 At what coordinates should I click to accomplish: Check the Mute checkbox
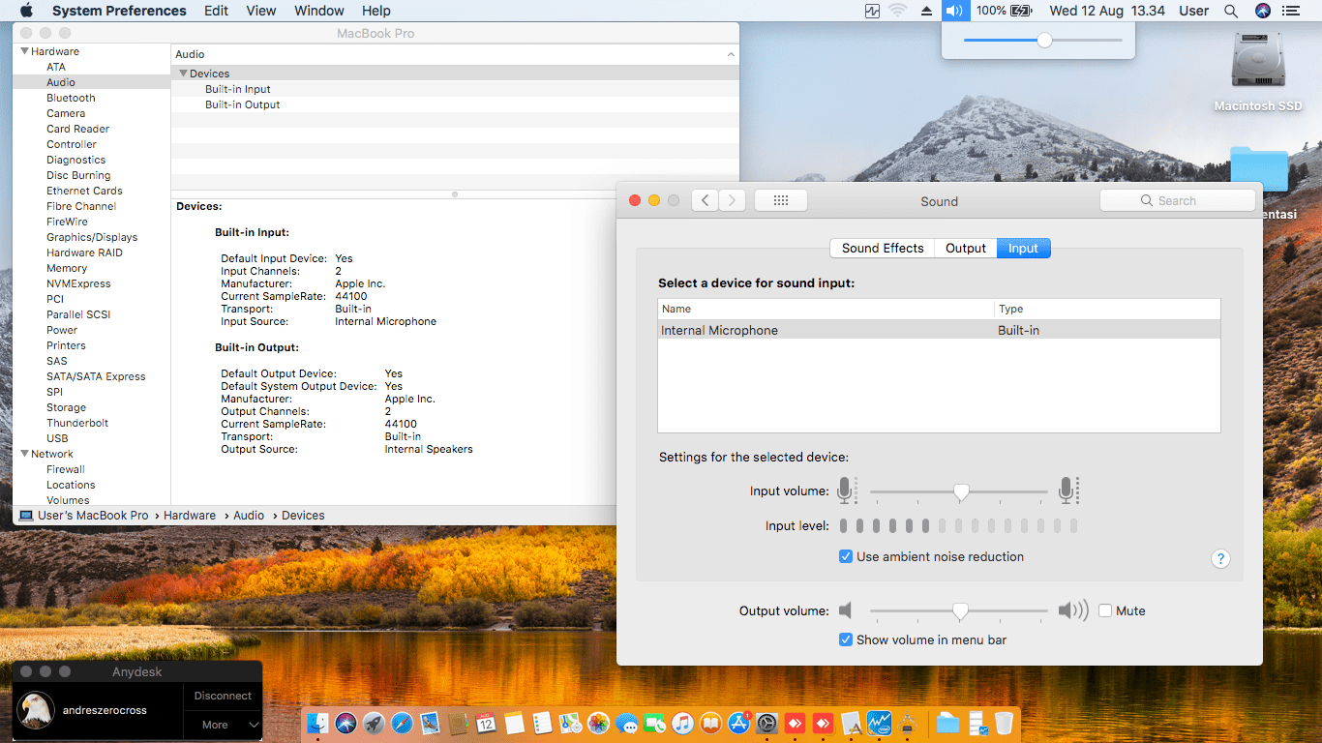pos(1105,610)
